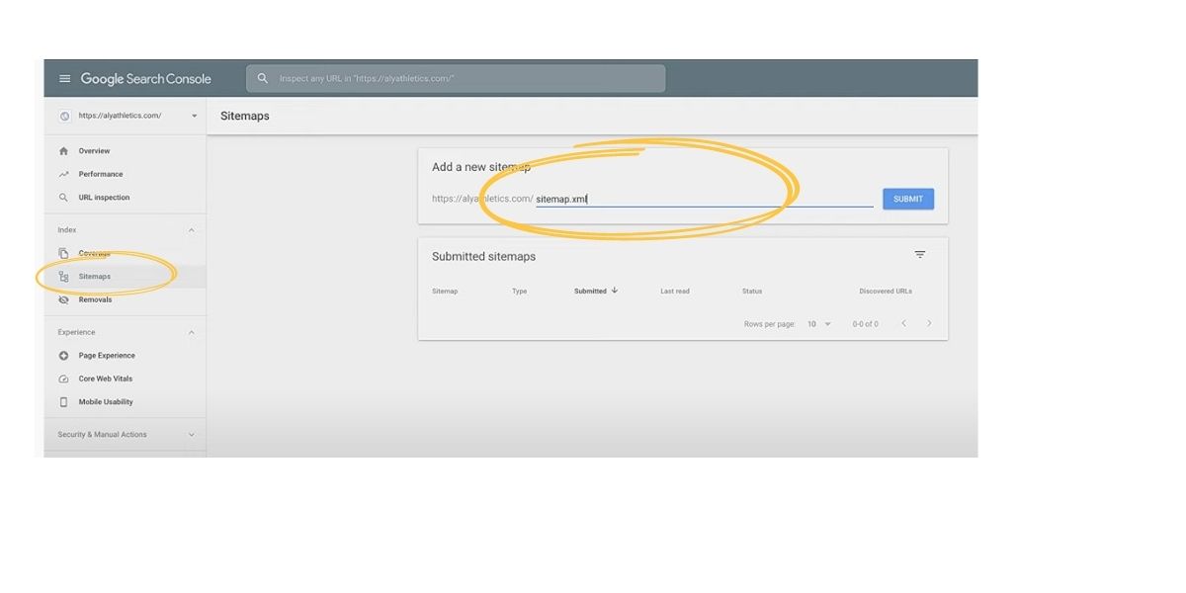Collapse the Experience section
The image size is (1186, 593).
[x=192, y=332]
